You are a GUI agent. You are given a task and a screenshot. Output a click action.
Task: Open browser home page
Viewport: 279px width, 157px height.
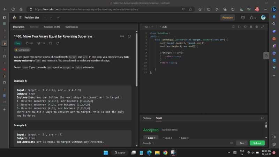point(21,9)
